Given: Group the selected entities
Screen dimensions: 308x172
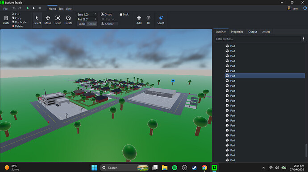Looking at the screenshot, I should click(107, 14).
